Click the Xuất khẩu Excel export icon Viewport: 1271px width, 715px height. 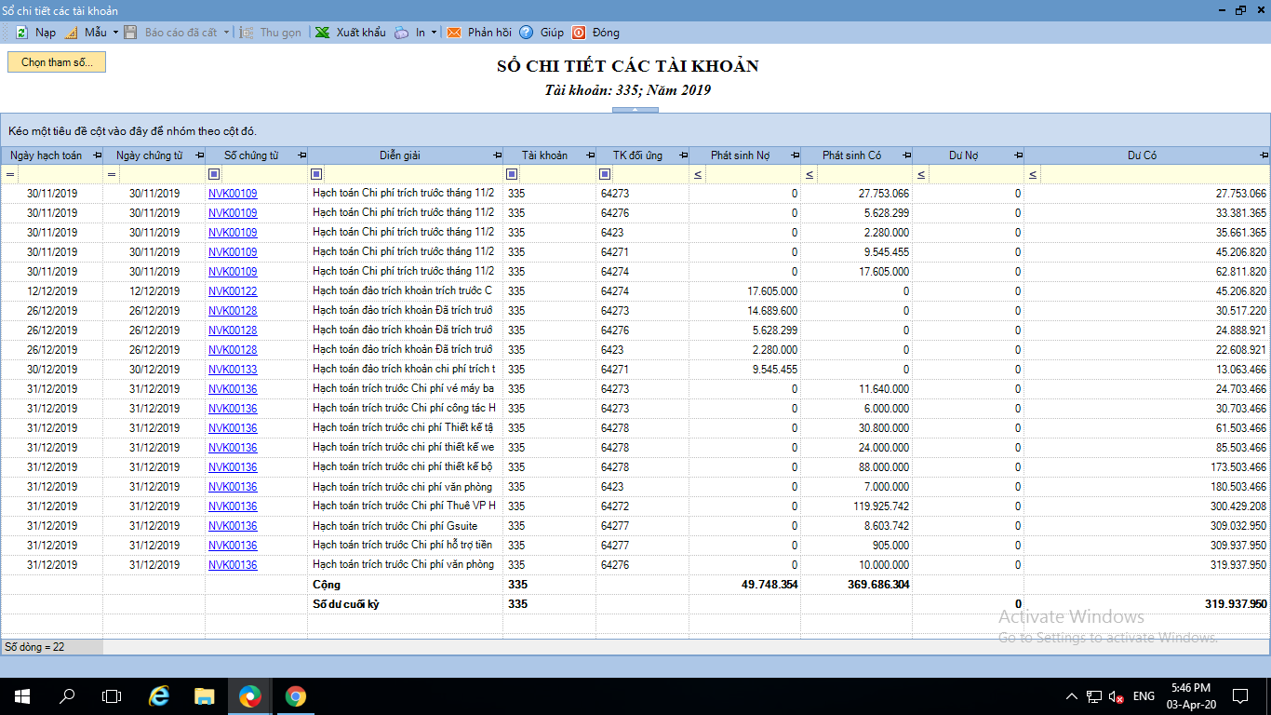[x=322, y=33]
